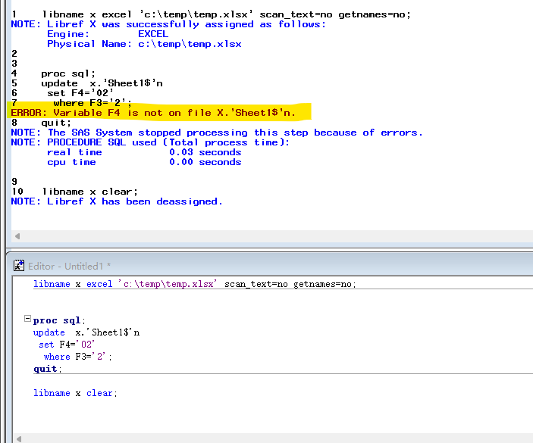
Task: Click the real time 0.03 seconds line
Action: pos(144,152)
